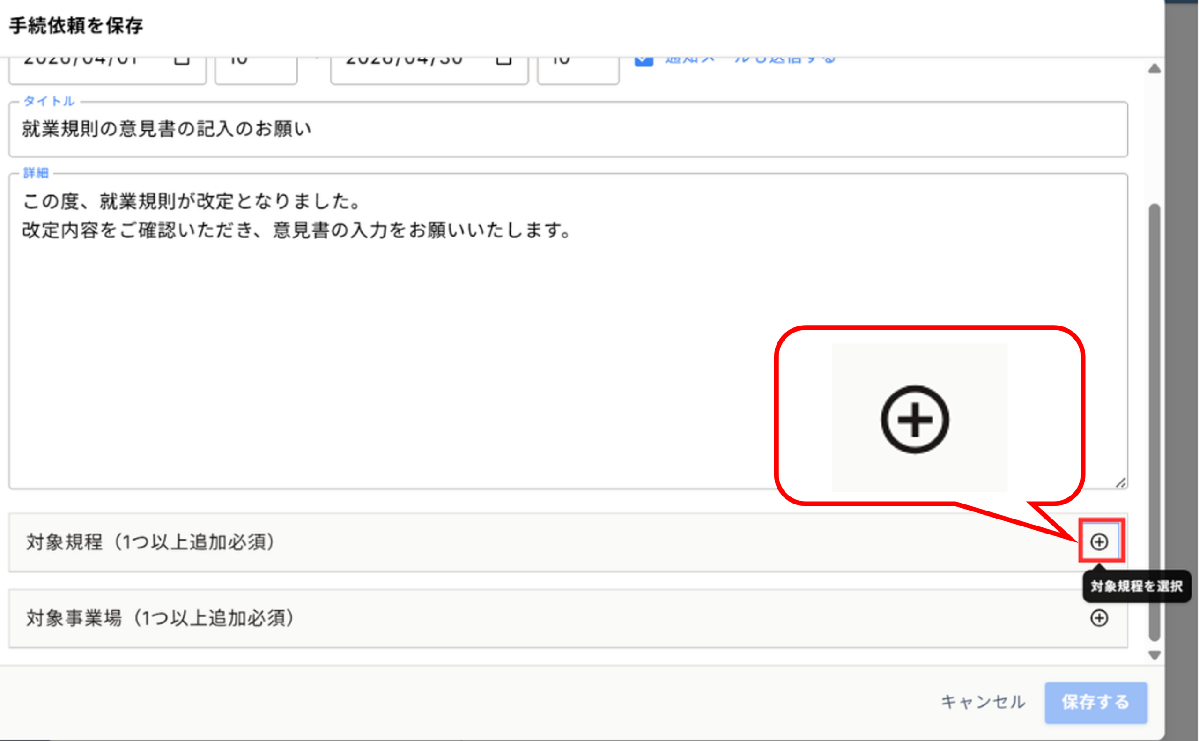Image resolution: width=1199 pixels, height=741 pixels.
Task: Click the 通知メール label text
Action: coord(750,61)
